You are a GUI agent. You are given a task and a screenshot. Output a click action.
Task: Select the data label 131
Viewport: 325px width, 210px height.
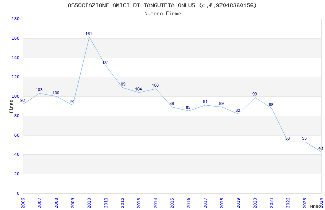[106, 63]
